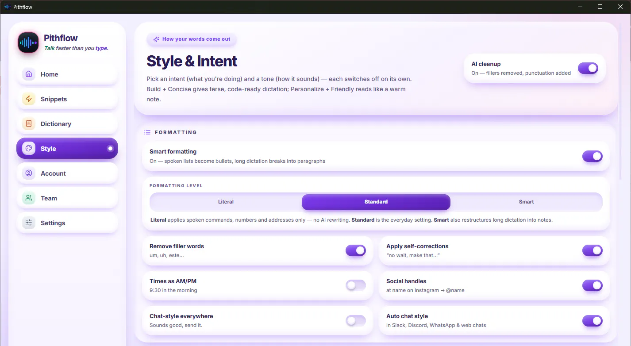Click the 'How your words come out' badge

192,39
